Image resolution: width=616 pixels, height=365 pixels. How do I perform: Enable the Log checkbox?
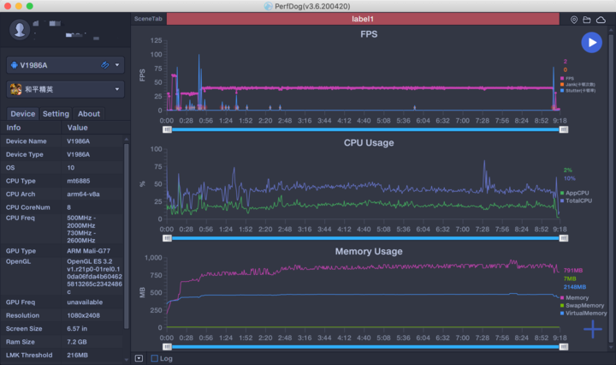coord(154,358)
